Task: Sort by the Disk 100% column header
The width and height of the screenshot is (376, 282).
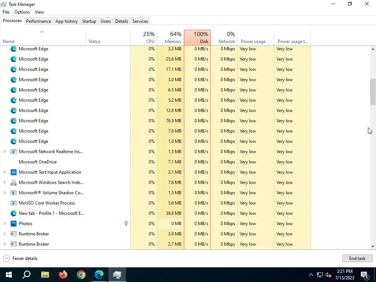Action: pos(197,38)
